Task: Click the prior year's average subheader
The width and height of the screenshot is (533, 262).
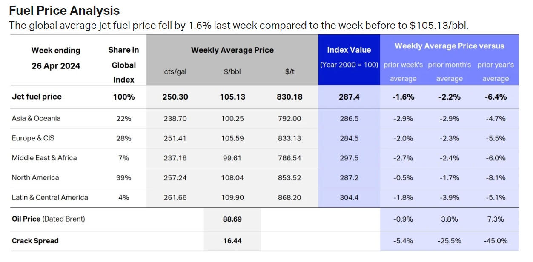Action: (x=496, y=71)
